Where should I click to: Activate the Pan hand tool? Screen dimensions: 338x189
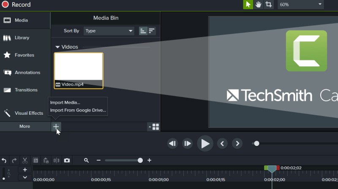(x=258, y=5)
